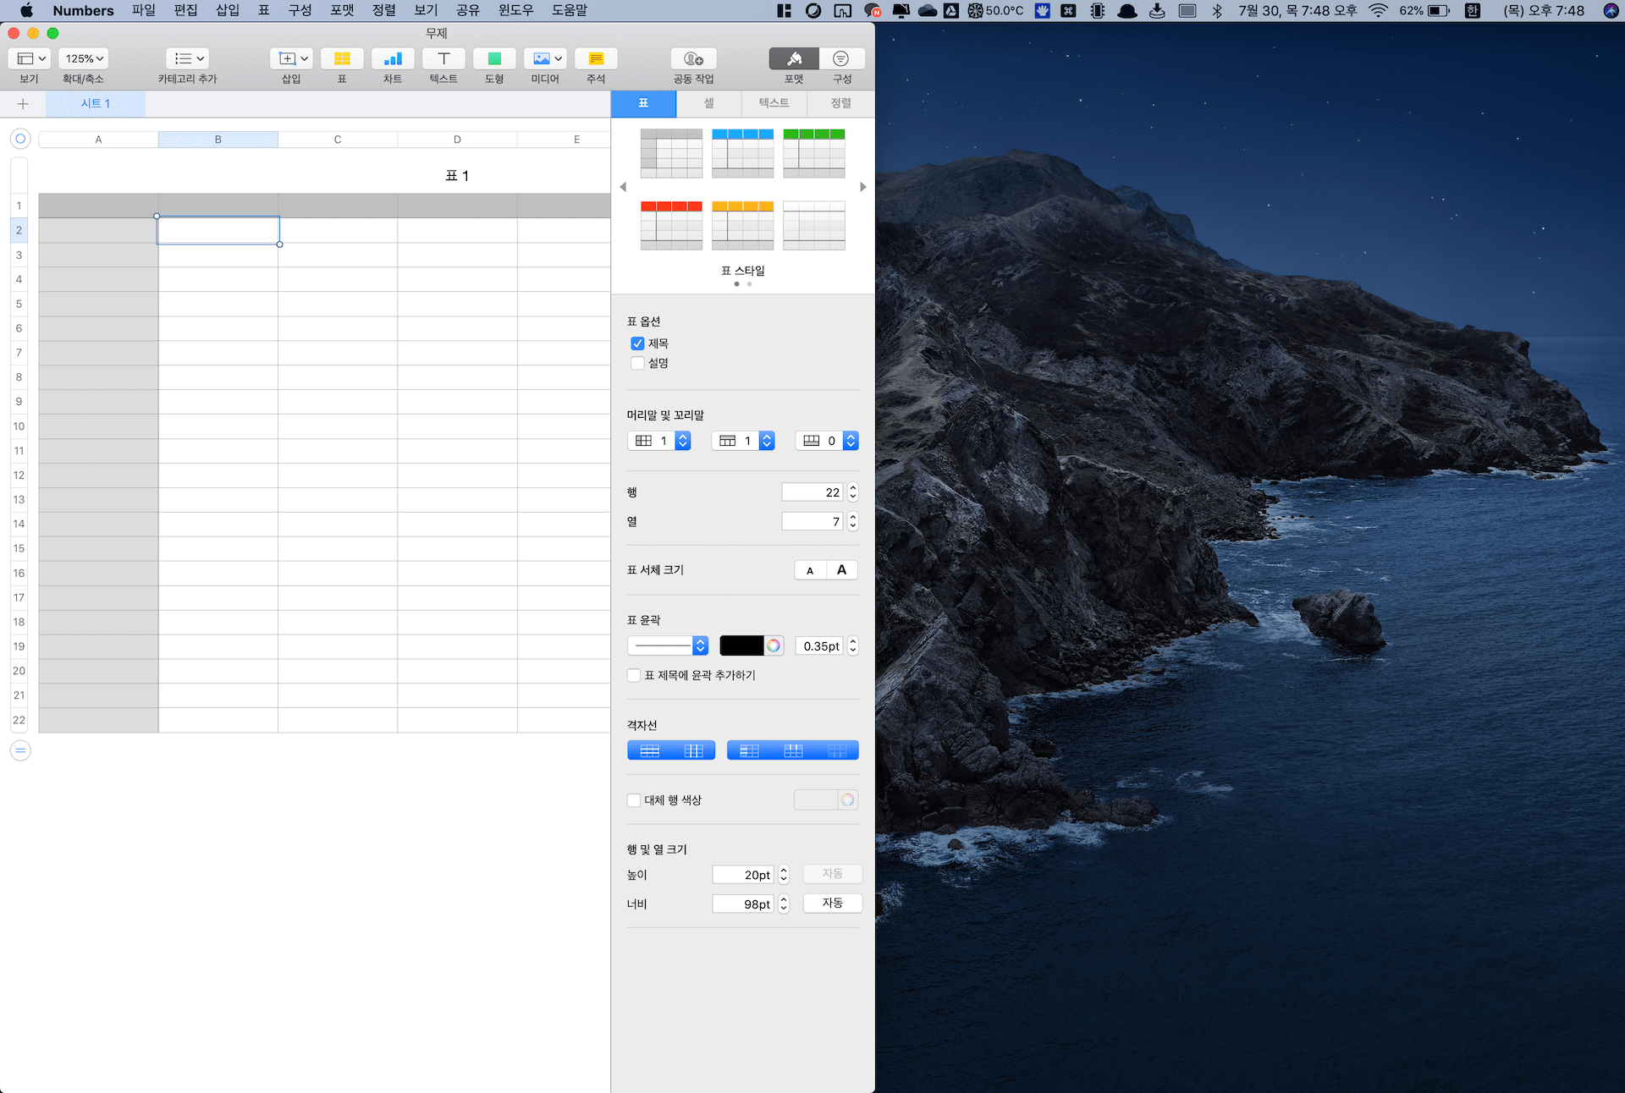This screenshot has width=1625, height=1093.
Task: Click the Table (표) insert toolbar icon
Action: coord(342,58)
